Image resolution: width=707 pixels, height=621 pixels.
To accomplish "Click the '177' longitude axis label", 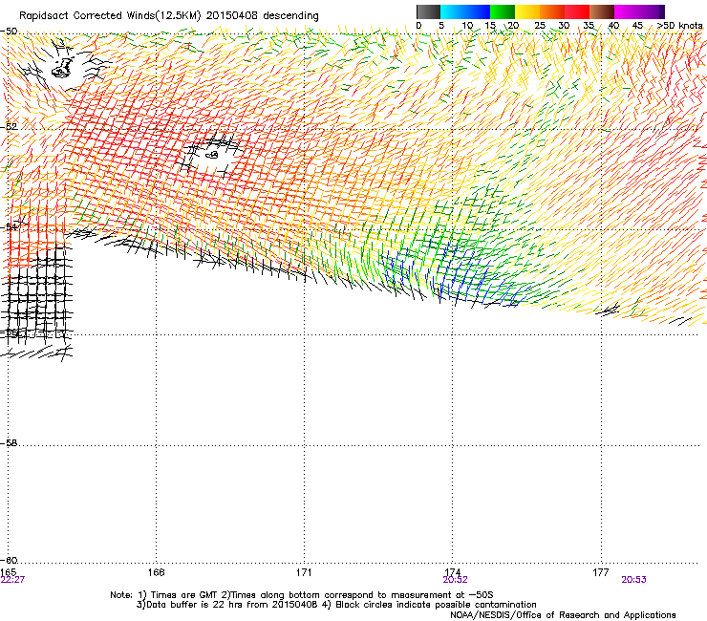I will point(601,572).
